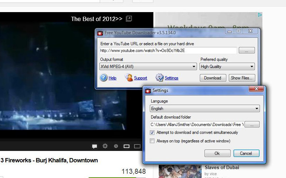The width and height of the screenshot is (286, 178).
Task: Minimize the Free YouTube Downloader window
Action: (230, 31)
